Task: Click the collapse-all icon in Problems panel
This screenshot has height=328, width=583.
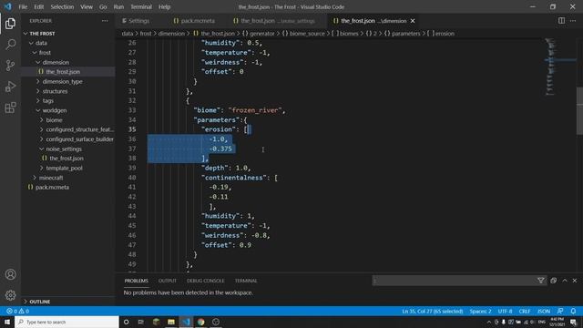Action: (553, 281)
